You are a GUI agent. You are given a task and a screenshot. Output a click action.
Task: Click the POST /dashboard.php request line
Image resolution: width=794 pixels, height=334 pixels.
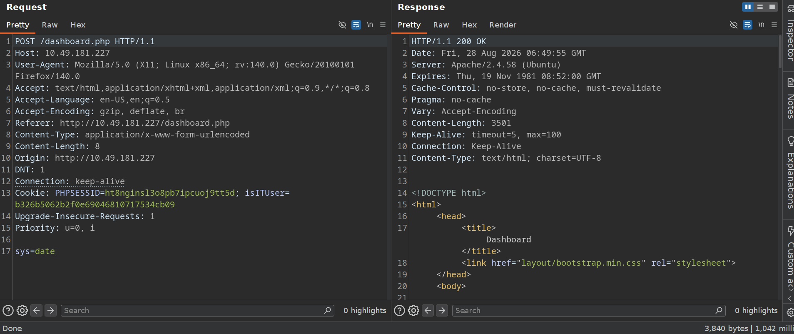pos(85,41)
